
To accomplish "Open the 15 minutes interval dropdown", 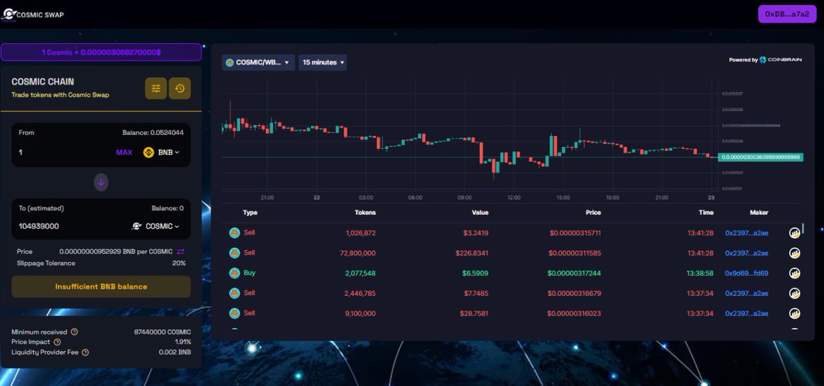I will pyautogui.click(x=323, y=63).
